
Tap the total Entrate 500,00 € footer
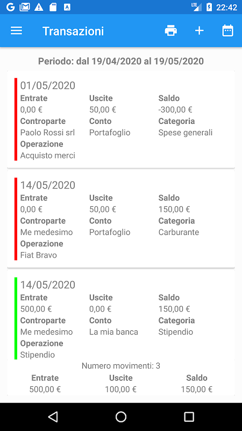click(x=45, y=384)
